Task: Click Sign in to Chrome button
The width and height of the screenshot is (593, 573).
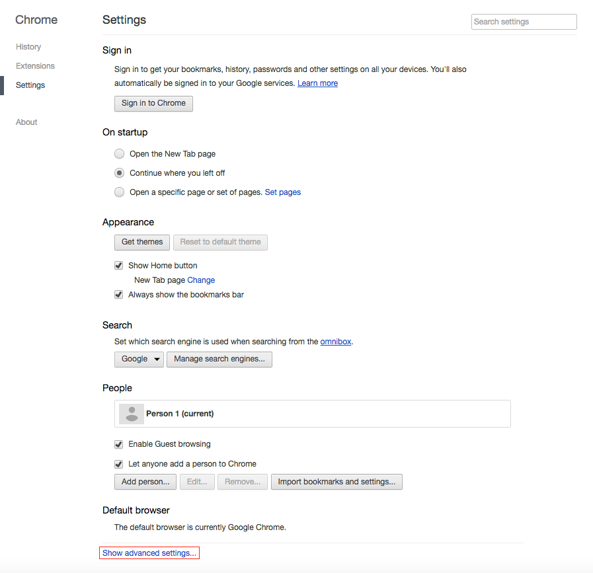Action: tap(153, 104)
